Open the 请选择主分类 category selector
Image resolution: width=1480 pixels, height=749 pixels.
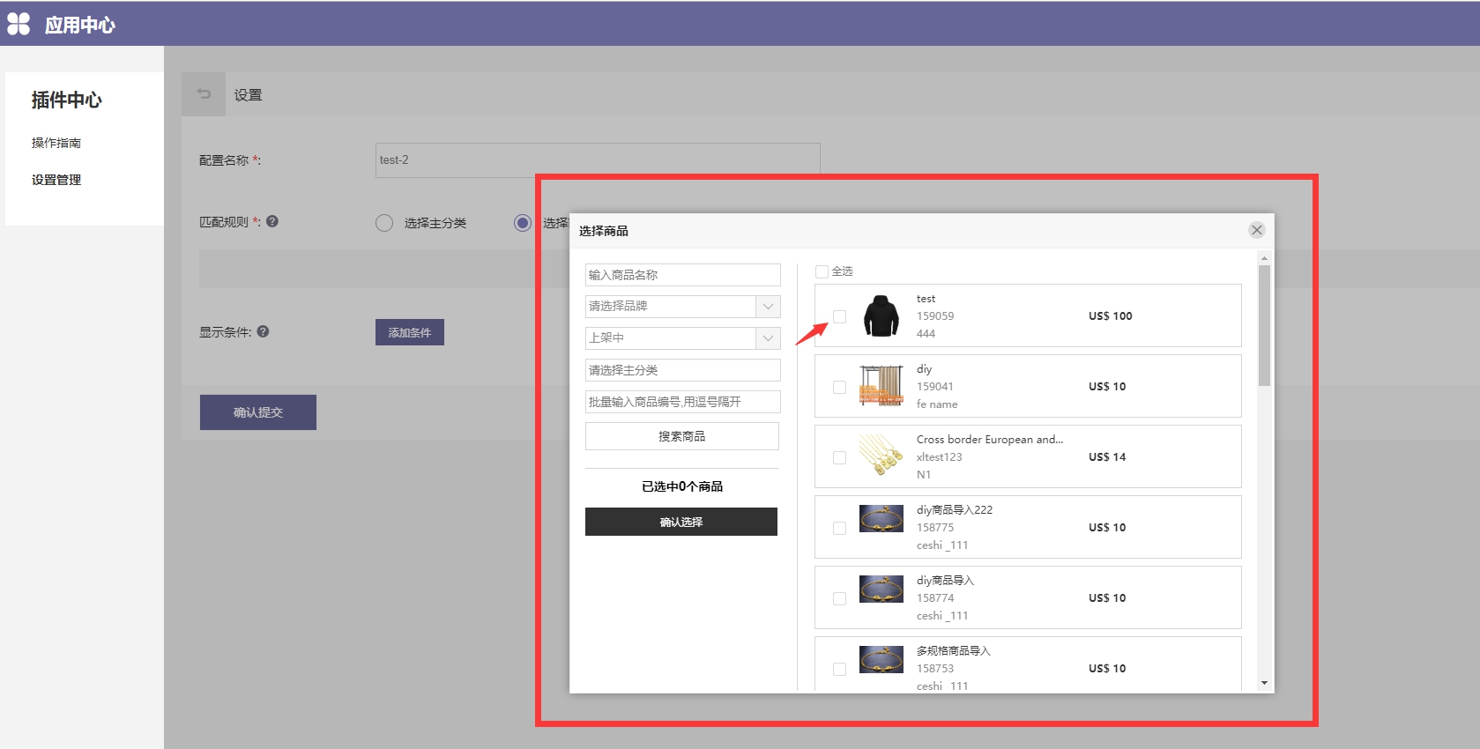pos(682,370)
